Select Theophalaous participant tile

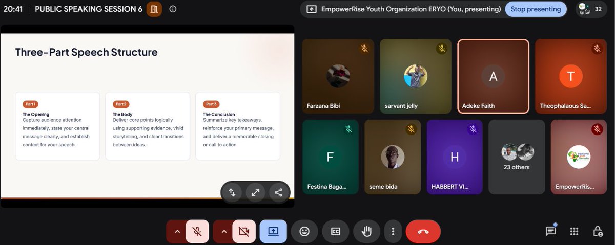point(571,76)
